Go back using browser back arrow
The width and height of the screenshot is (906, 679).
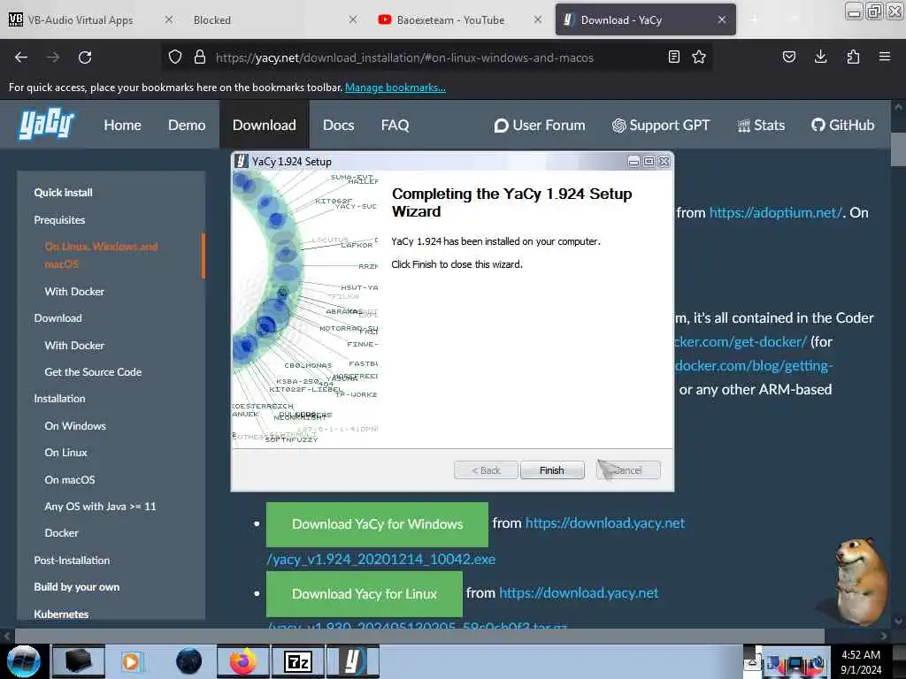pos(21,57)
